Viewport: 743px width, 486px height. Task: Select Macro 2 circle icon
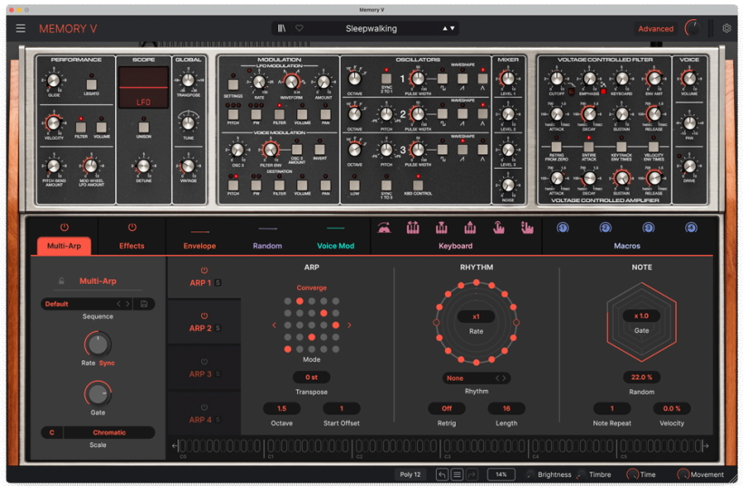pos(605,228)
